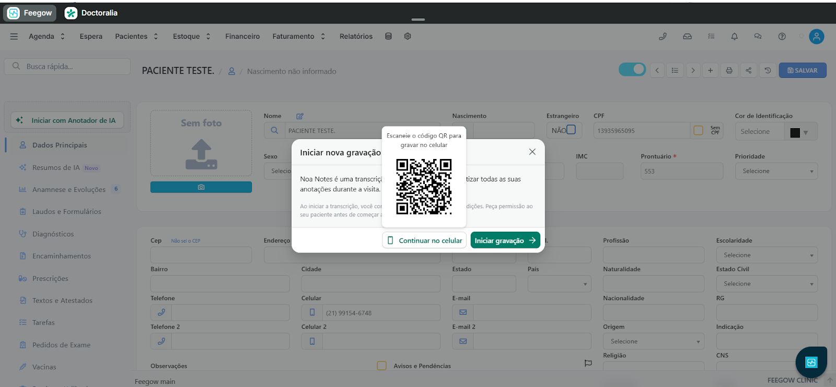Open the hamburger menu icon
The width and height of the screenshot is (836, 387).
[14, 37]
